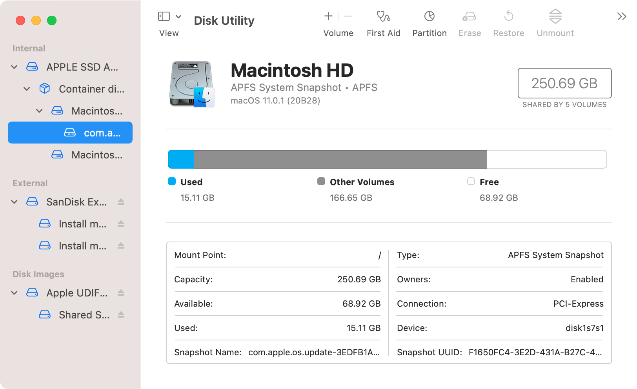Collapse the Container disk chevron
The image size is (637, 389).
click(x=27, y=89)
